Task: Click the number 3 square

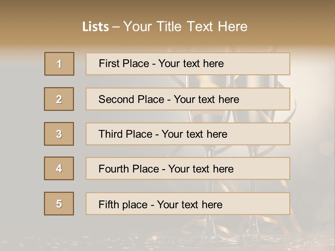Action: tap(59, 134)
